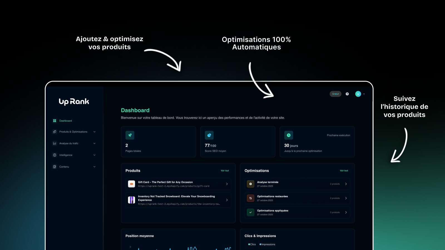The height and width of the screenshot is (250, 445).
Task: Click the Pages totales label
Action: point(133,151)
